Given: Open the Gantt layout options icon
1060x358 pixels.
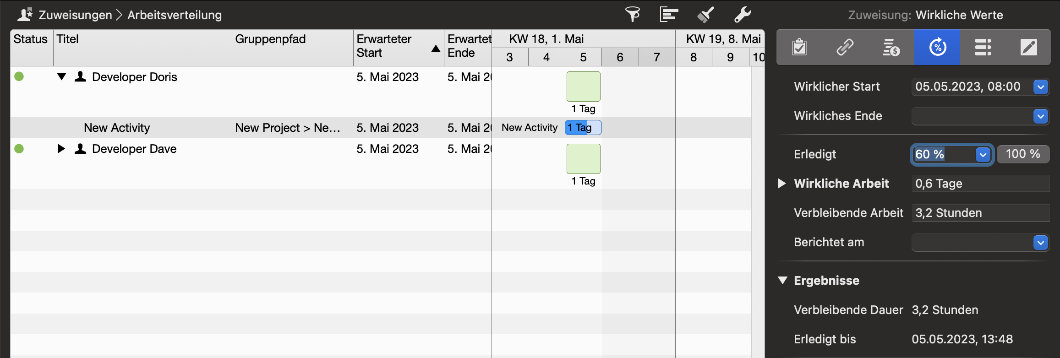Looking at the screenshot, I should 669,15.
